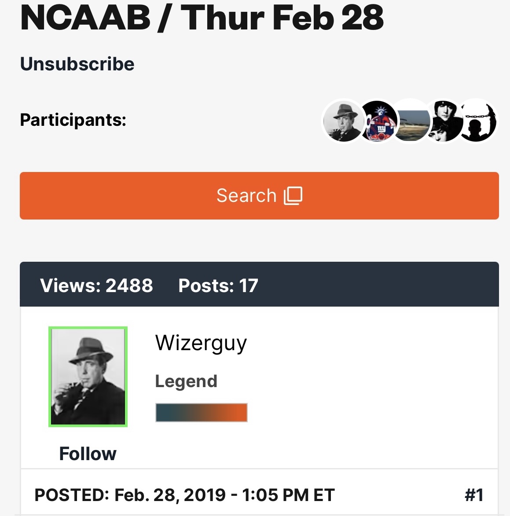Open the #1 post number permalink
Viewport: 510px width, 516px height.
coord(474,495)
